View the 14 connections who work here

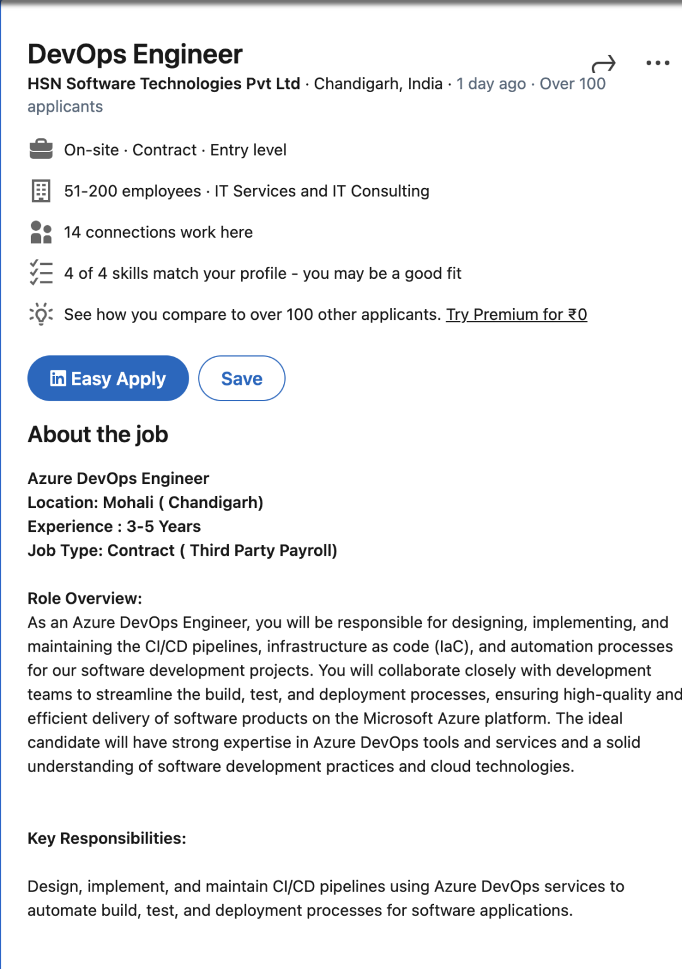point(158,232)
